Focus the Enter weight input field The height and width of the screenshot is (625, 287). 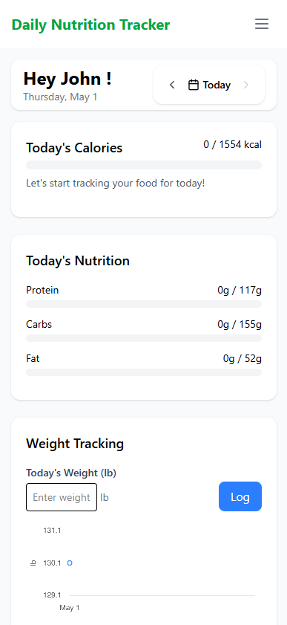62,497
